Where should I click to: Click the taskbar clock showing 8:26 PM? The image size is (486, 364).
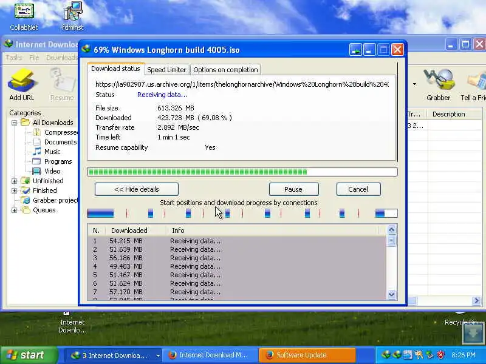[x=464, y=355]
